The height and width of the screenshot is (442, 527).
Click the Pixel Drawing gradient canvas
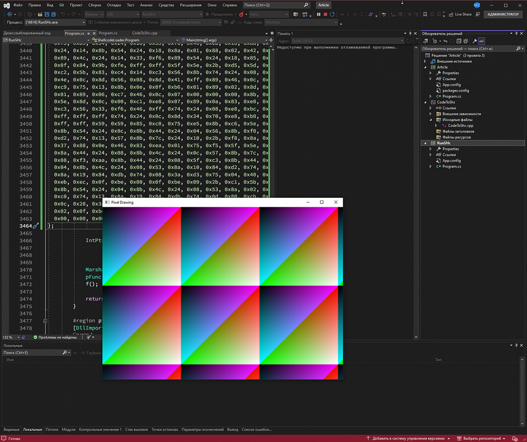coord(222,293)
